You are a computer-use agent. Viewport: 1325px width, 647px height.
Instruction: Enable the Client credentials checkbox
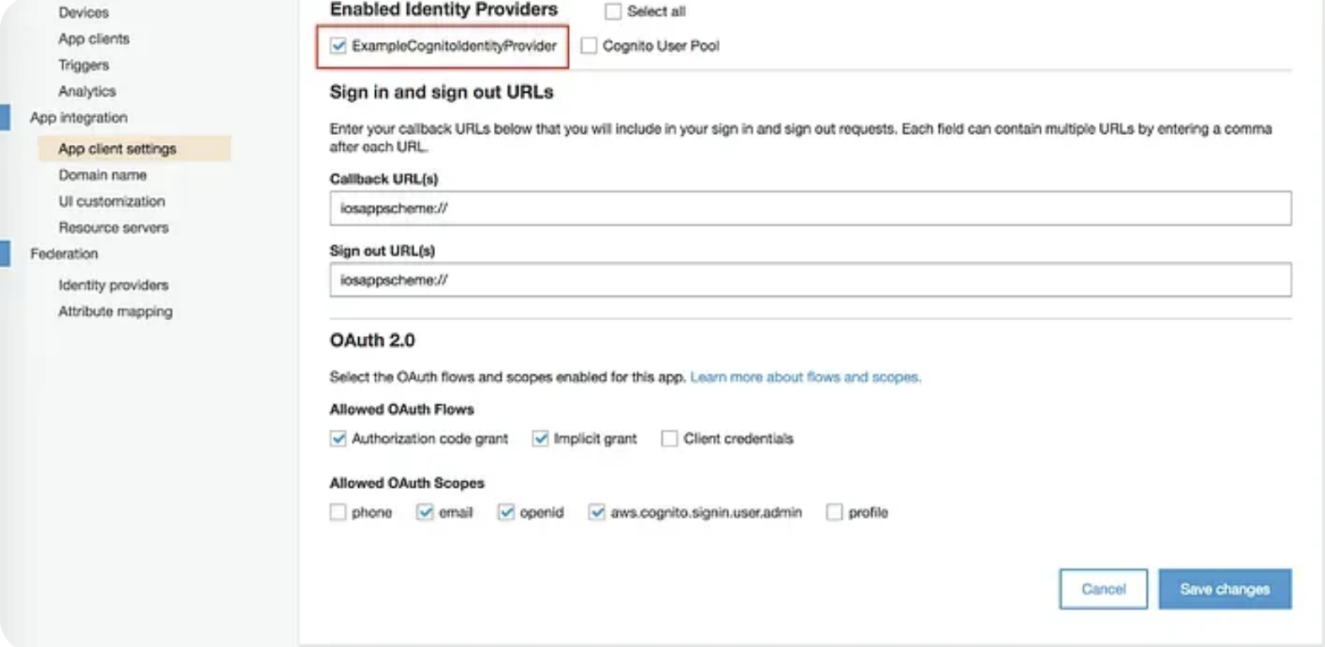(669, 438)
